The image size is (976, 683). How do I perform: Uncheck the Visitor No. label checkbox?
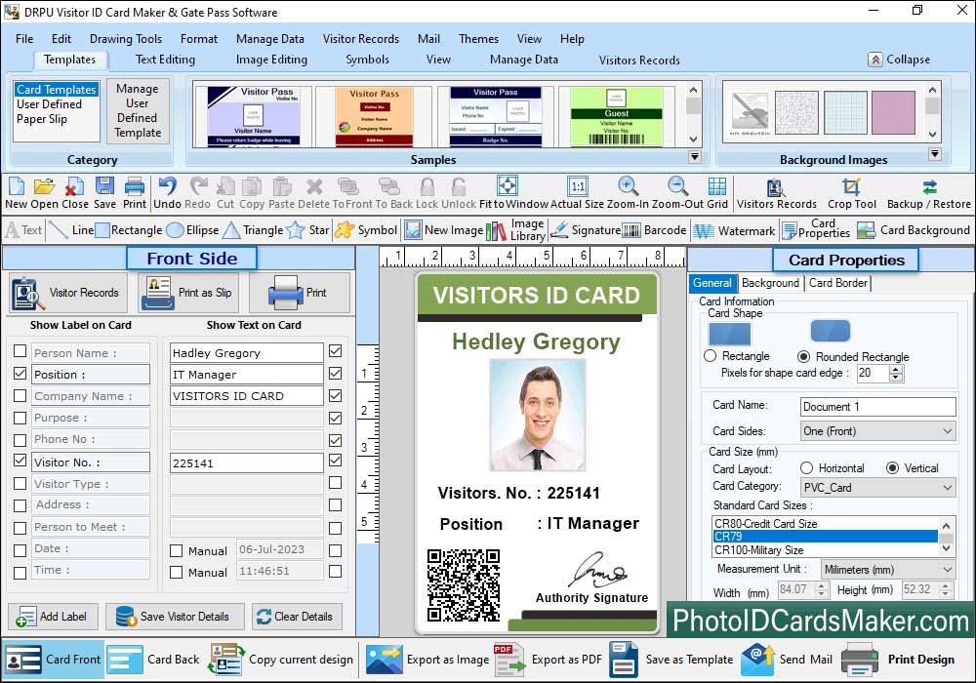point(20,461)
